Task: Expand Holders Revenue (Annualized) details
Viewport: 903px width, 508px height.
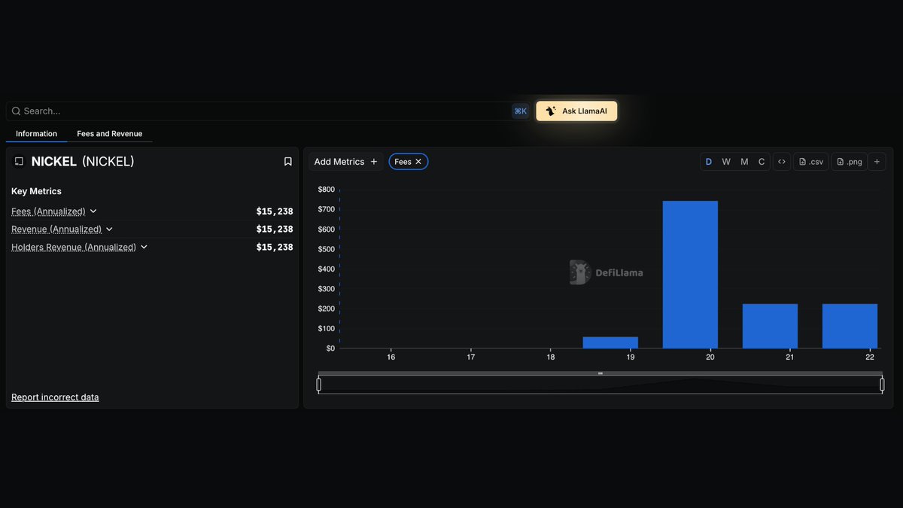Action: coord(144,248)
